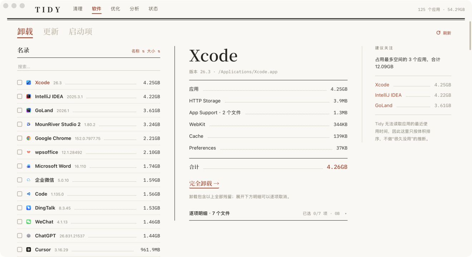472x257 pixels.
Task: Click the Preferences row in details
Action: point(268,148)
